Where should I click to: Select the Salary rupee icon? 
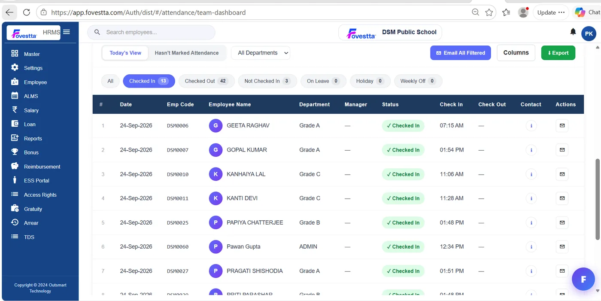(15, 110)
